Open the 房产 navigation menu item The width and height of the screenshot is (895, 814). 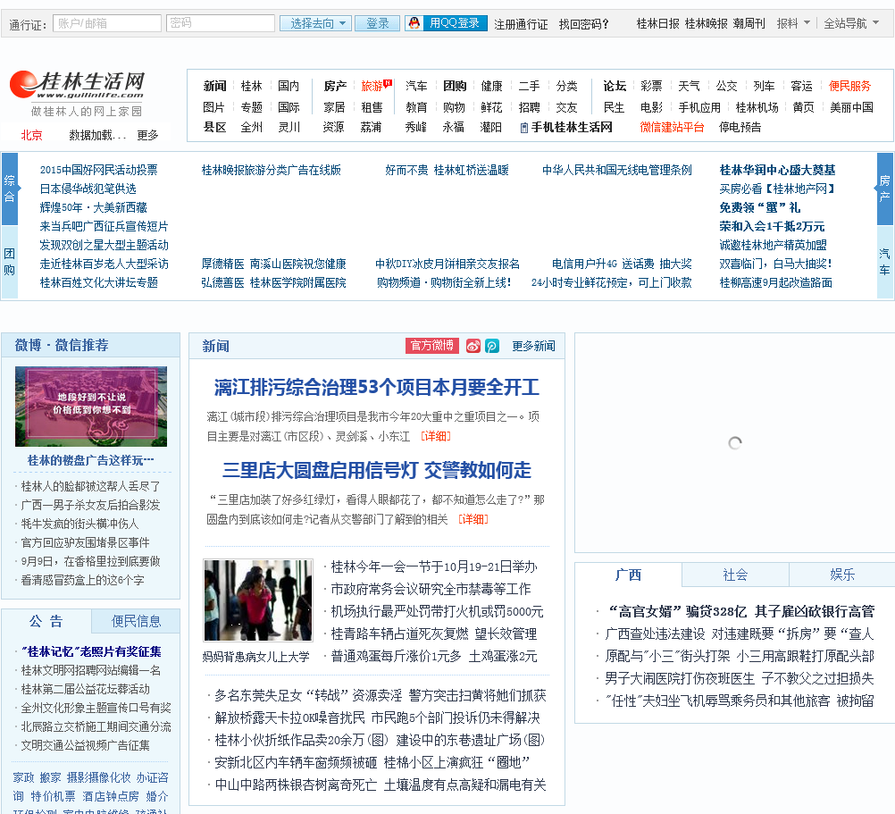tap(335, 86)
